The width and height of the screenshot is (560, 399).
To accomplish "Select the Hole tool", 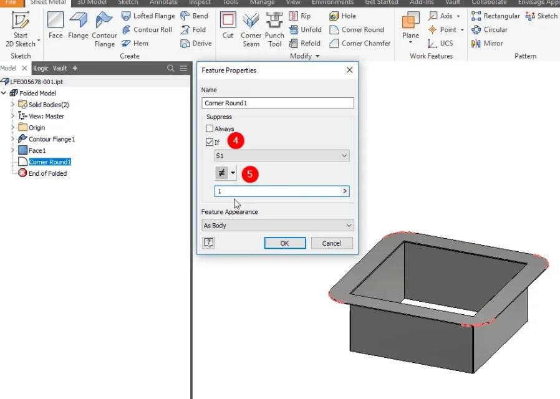I will click(342, 16).
